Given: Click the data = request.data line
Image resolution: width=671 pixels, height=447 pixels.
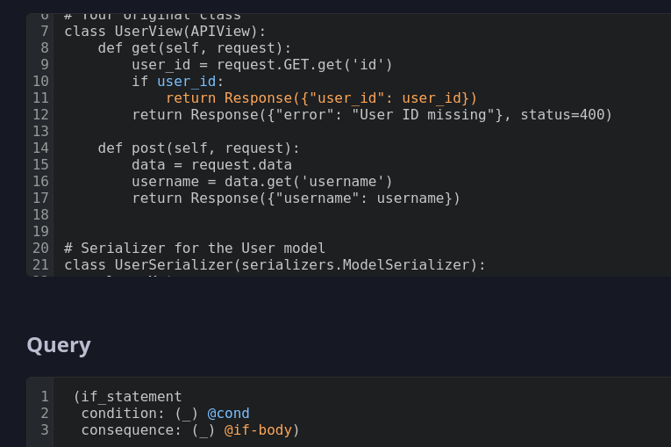Looking at the screenshot, I should click(212, 165).
